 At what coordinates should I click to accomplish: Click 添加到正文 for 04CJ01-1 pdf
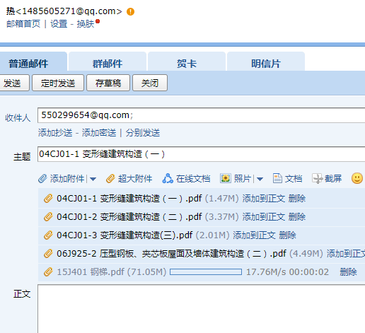264,199
